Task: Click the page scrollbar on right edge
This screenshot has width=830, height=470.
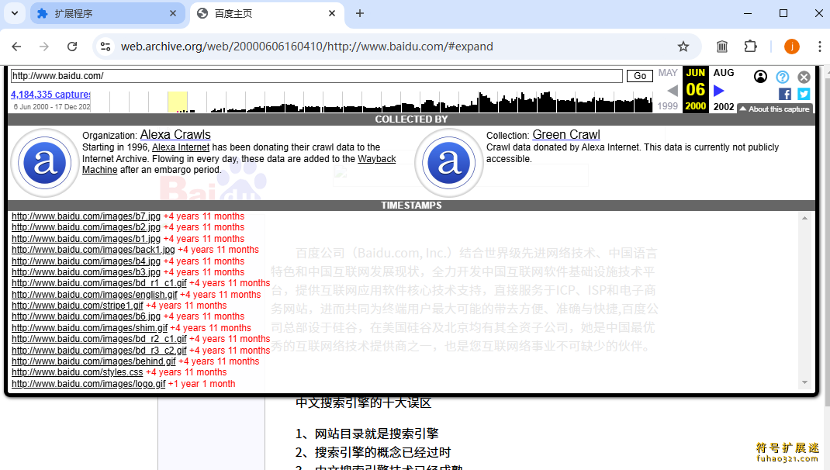Action: click(x=826, y=243)
